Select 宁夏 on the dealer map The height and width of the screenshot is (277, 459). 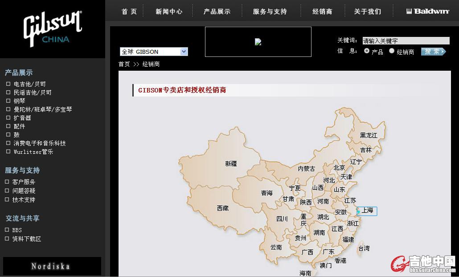tap(295, 188)
